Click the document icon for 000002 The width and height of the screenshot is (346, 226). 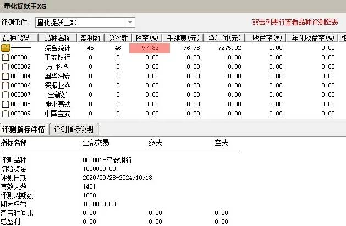(6, 67)
